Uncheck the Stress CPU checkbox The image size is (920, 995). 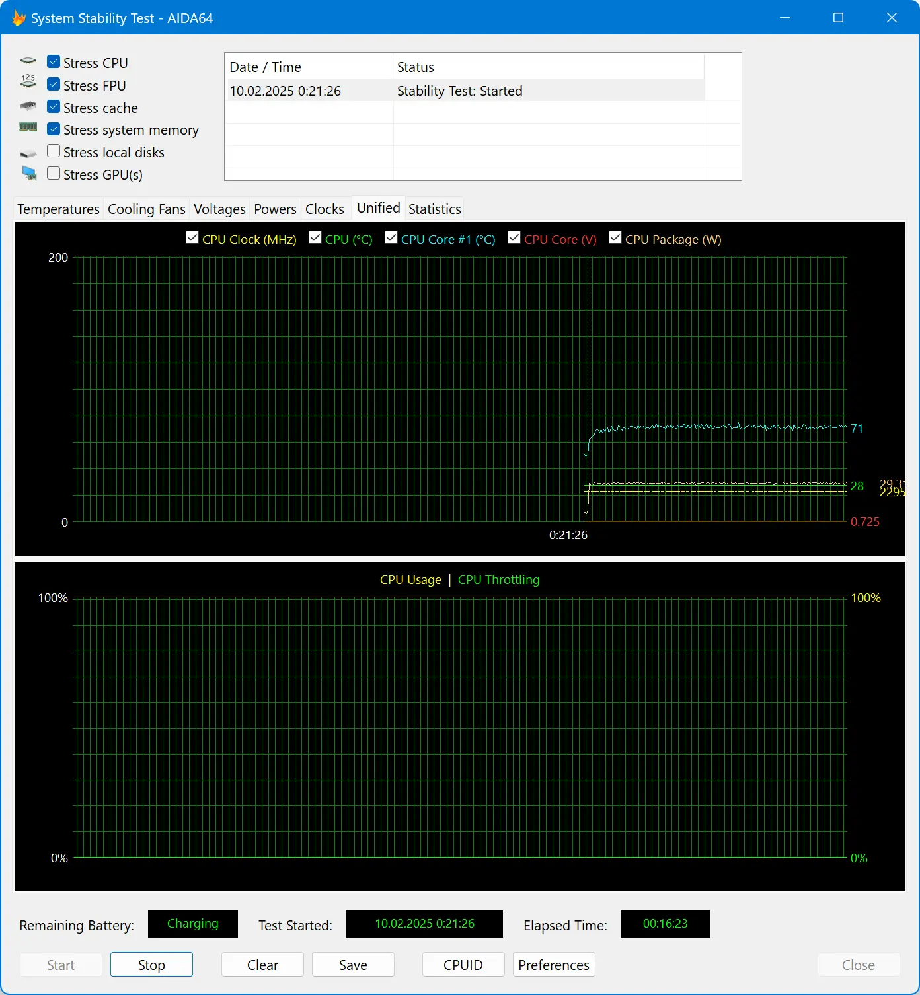54,62
